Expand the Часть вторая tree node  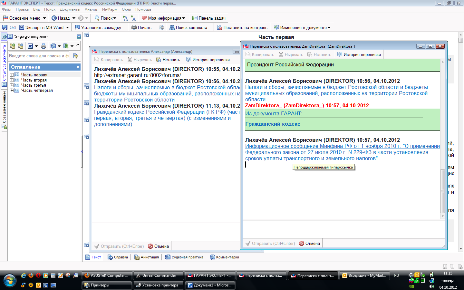pos(12,80)
